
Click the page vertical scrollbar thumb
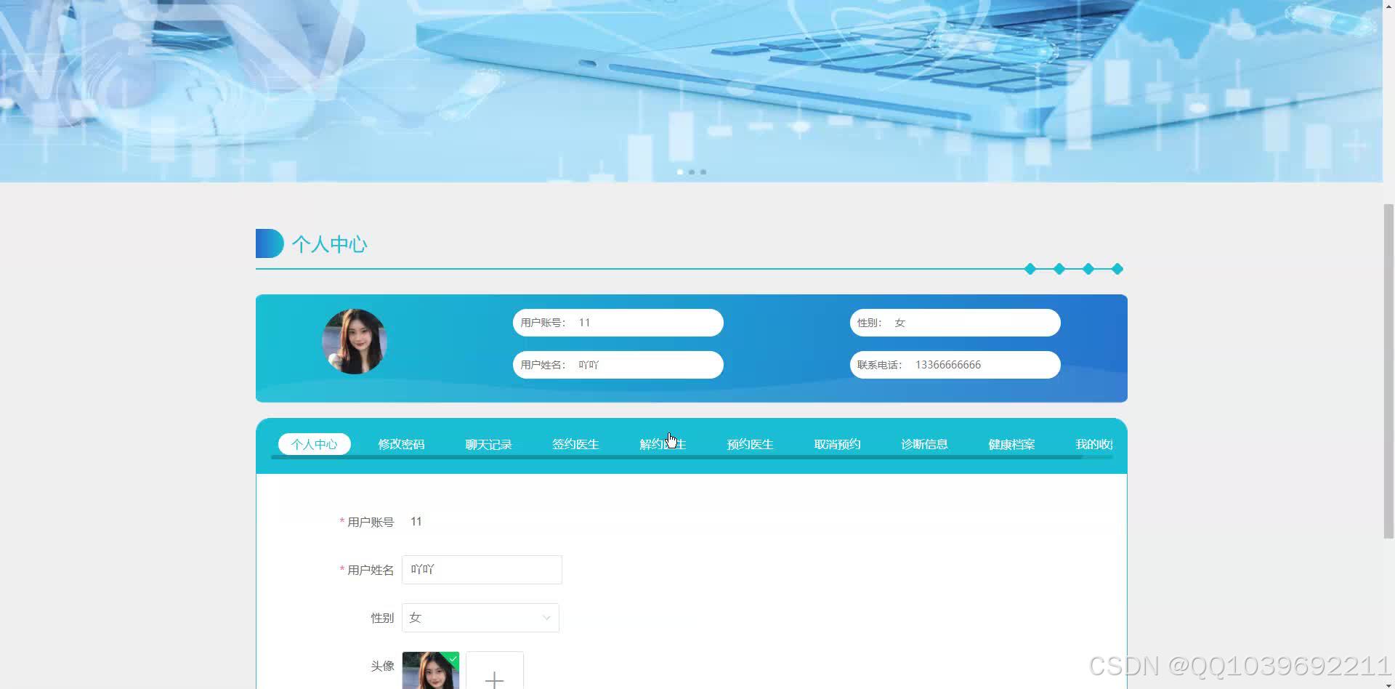click(1388, 371)
